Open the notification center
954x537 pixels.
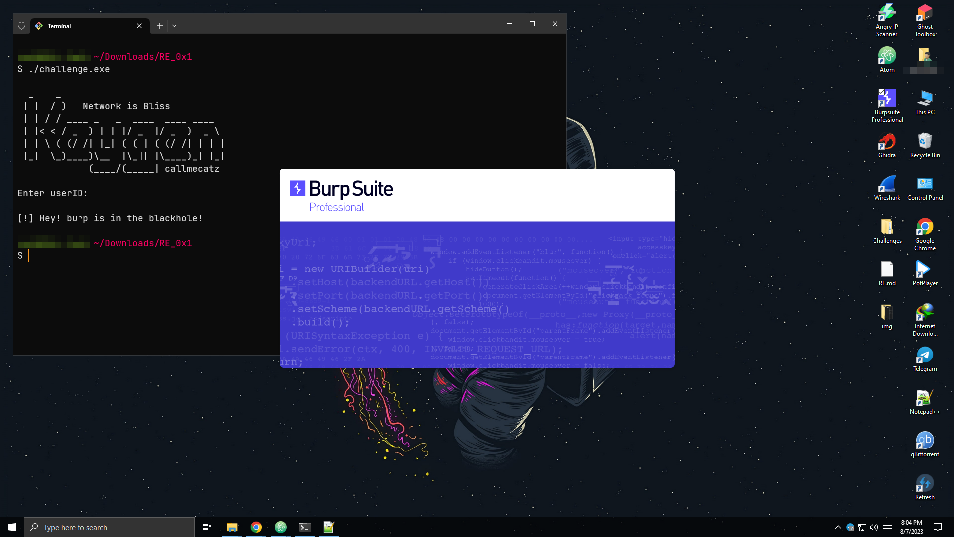click(938, 527)
